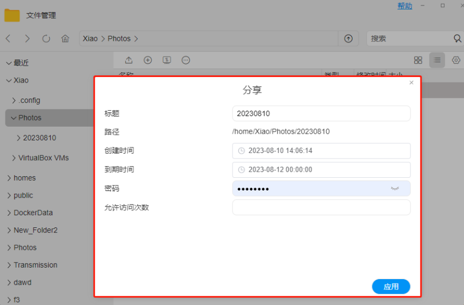Select root-level Photos folder above Transmission
The height and width of the screenshot is (305, 464).
tap(25, 248)
